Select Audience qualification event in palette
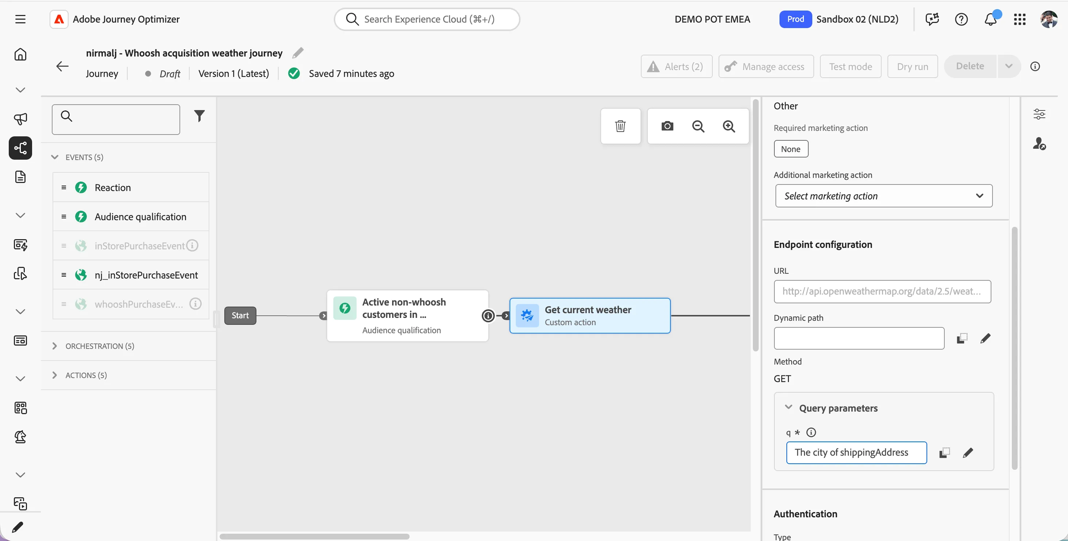 [x=131, y=216]
